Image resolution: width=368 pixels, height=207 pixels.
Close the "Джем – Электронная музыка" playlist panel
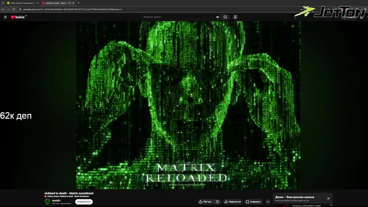(x=328, y=198)
